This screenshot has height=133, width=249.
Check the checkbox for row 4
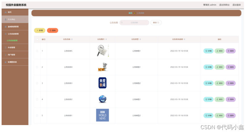coord(37,99)
